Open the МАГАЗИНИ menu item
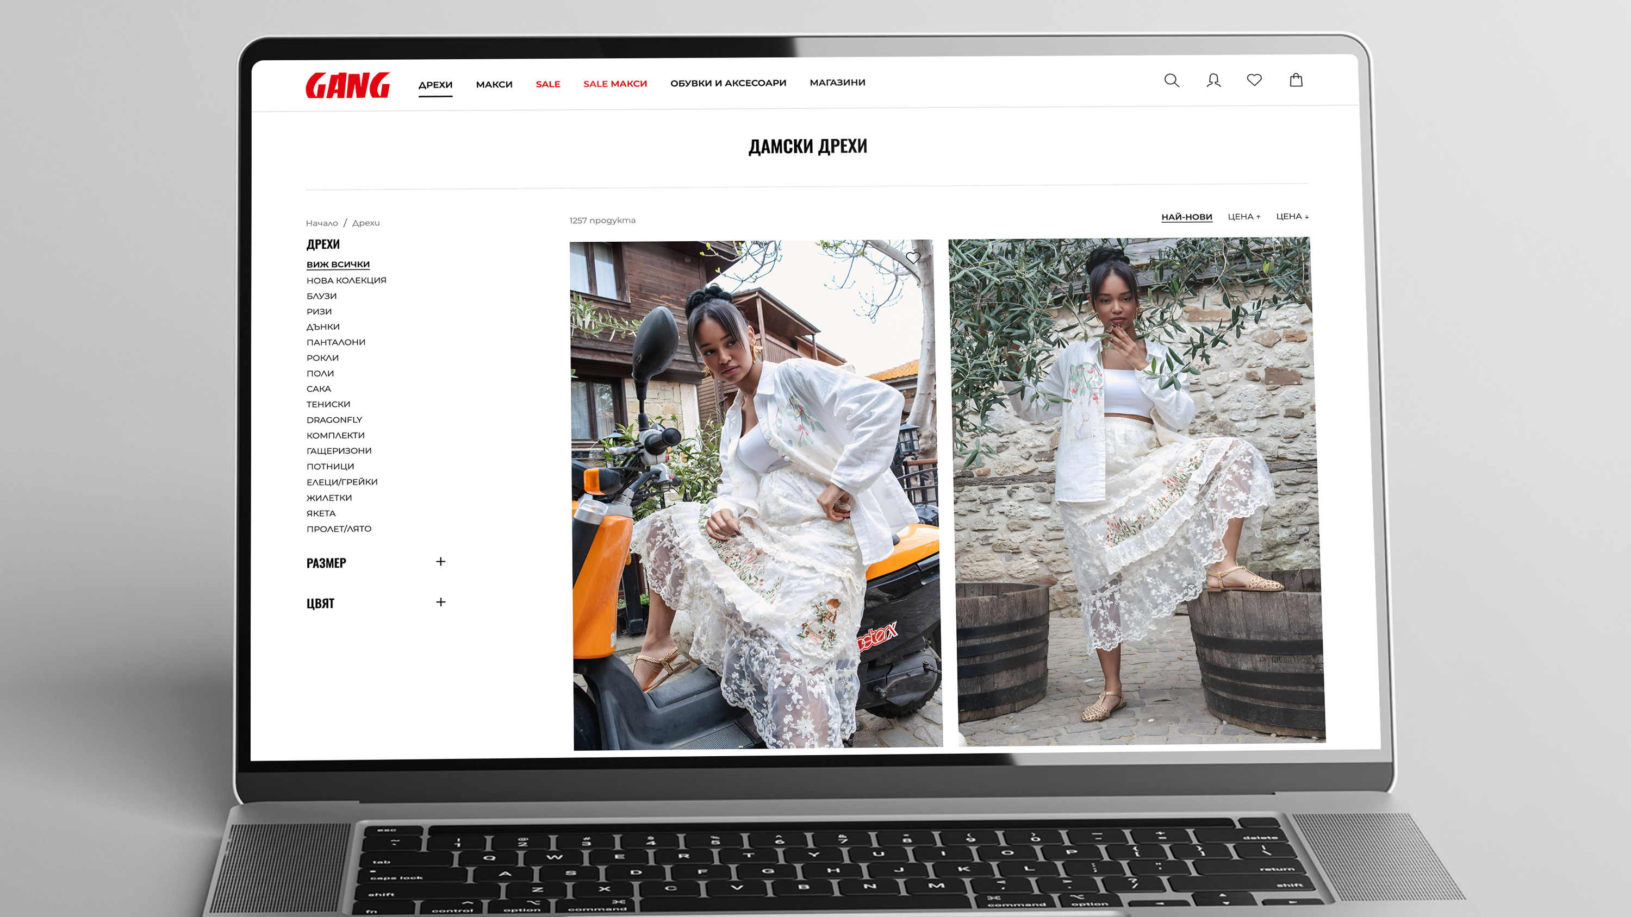The height and width of the screenshot is (917, 1631). [x=837, y=82]
